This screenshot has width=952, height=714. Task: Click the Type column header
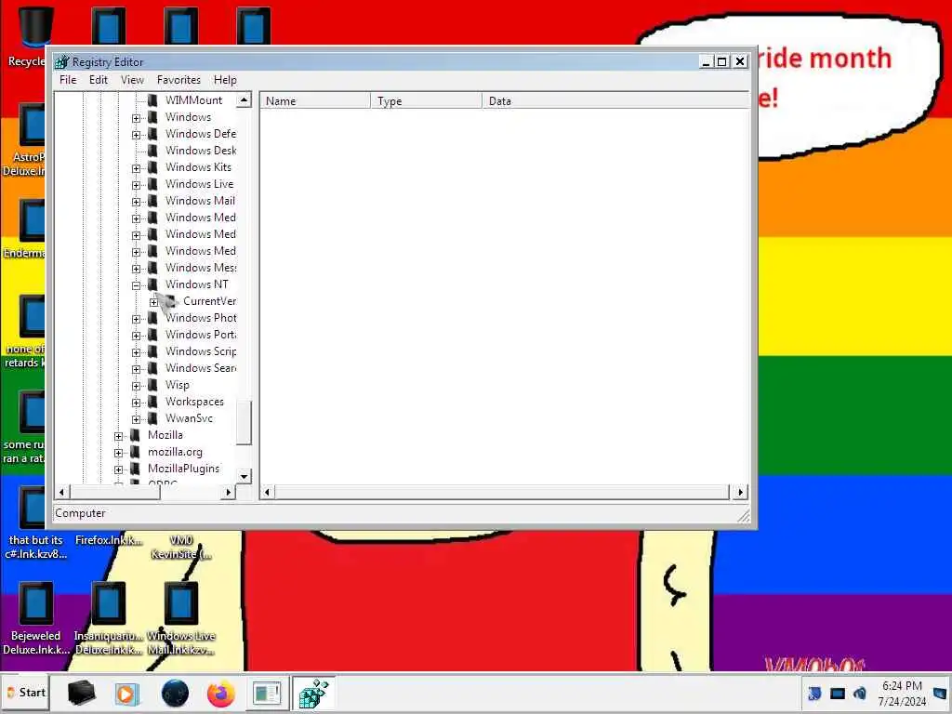pos(426,100)
